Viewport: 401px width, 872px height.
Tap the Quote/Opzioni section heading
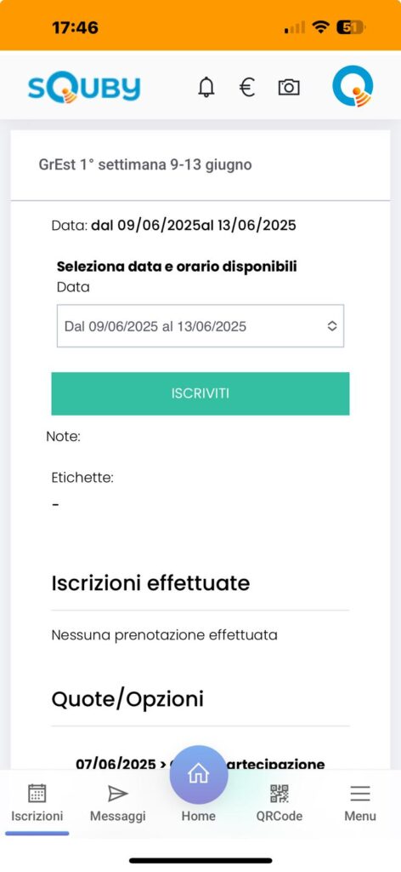click(x=127, y=699)
